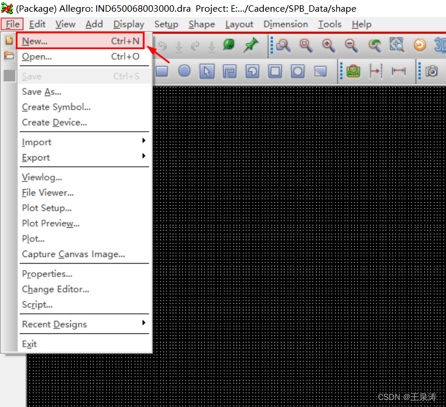Viewport: 446px width, 407px height.
Task: Select the filled circle shape tool
Action: [x=184, y=71]
